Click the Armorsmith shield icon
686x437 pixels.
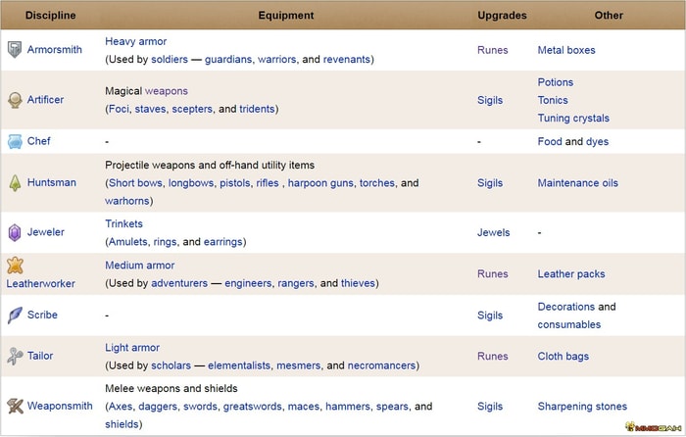pyautogui.click(x=15, y=49)
